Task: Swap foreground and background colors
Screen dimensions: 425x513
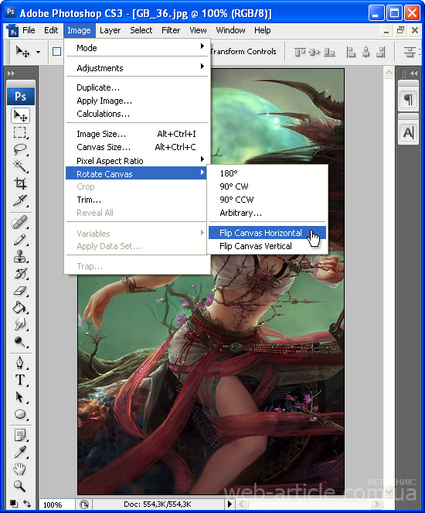Action: (x=28, y=504)
